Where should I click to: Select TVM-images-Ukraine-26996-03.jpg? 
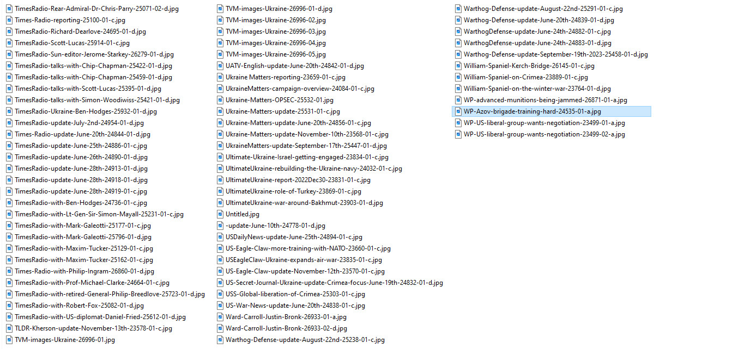(x=276, y=32)
